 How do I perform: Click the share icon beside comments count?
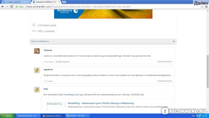click(34, 25)
